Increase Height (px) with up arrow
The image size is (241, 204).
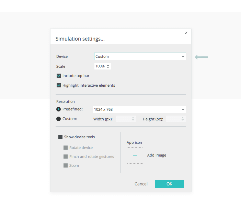[x=183, y=118]
